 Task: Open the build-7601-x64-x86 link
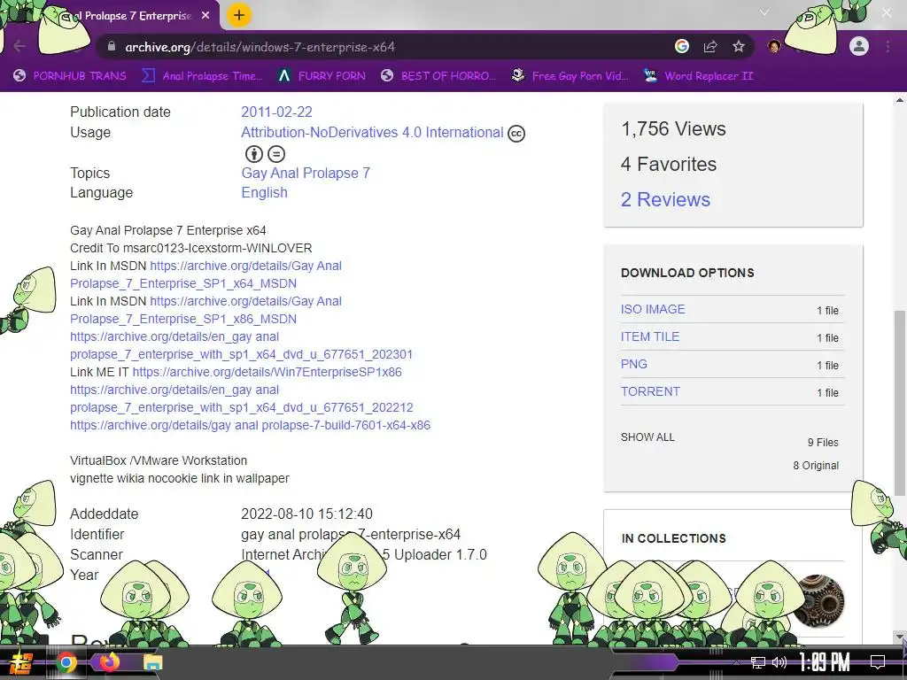pos(250,425)
